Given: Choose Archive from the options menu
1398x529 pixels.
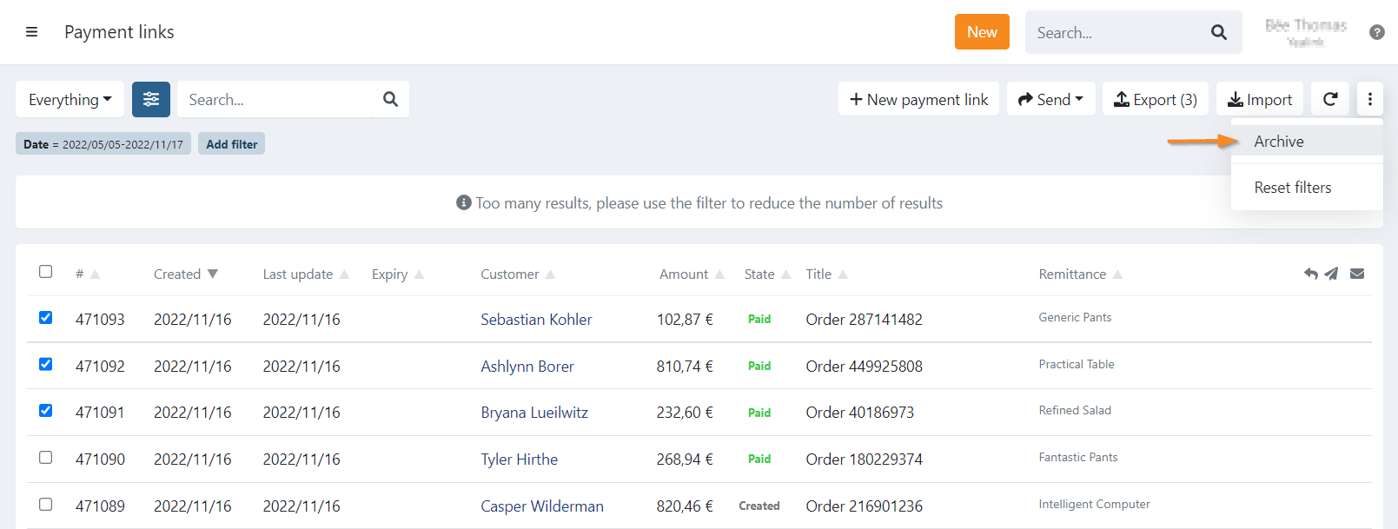Looking at the screenshot, I should [x=1278, y=142].
